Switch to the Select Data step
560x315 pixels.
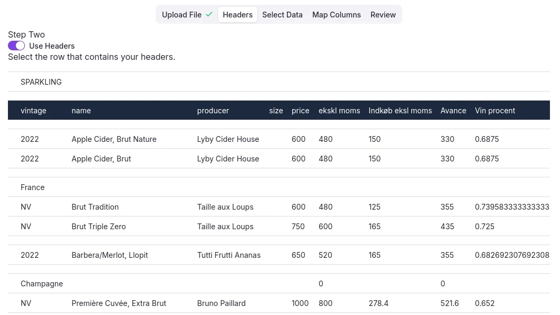point(282,14)
